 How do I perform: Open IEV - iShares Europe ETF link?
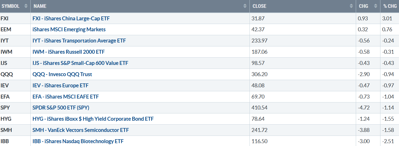(x=60, y=86)
